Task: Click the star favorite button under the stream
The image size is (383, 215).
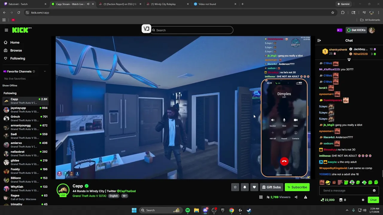Action: click(x=235, y=187)
